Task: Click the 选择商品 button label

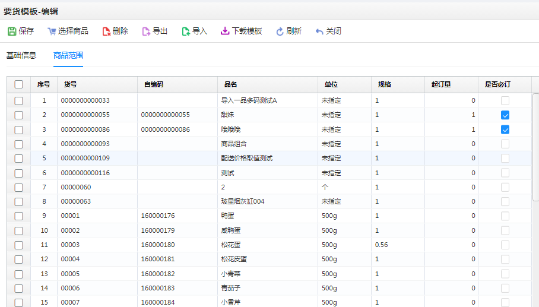Action: coord(73,31)
